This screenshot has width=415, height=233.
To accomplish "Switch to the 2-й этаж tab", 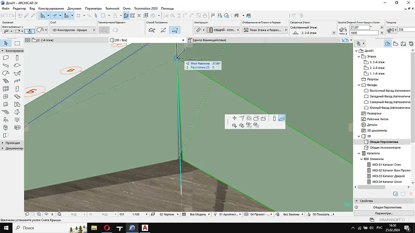I will pos(43,40).
